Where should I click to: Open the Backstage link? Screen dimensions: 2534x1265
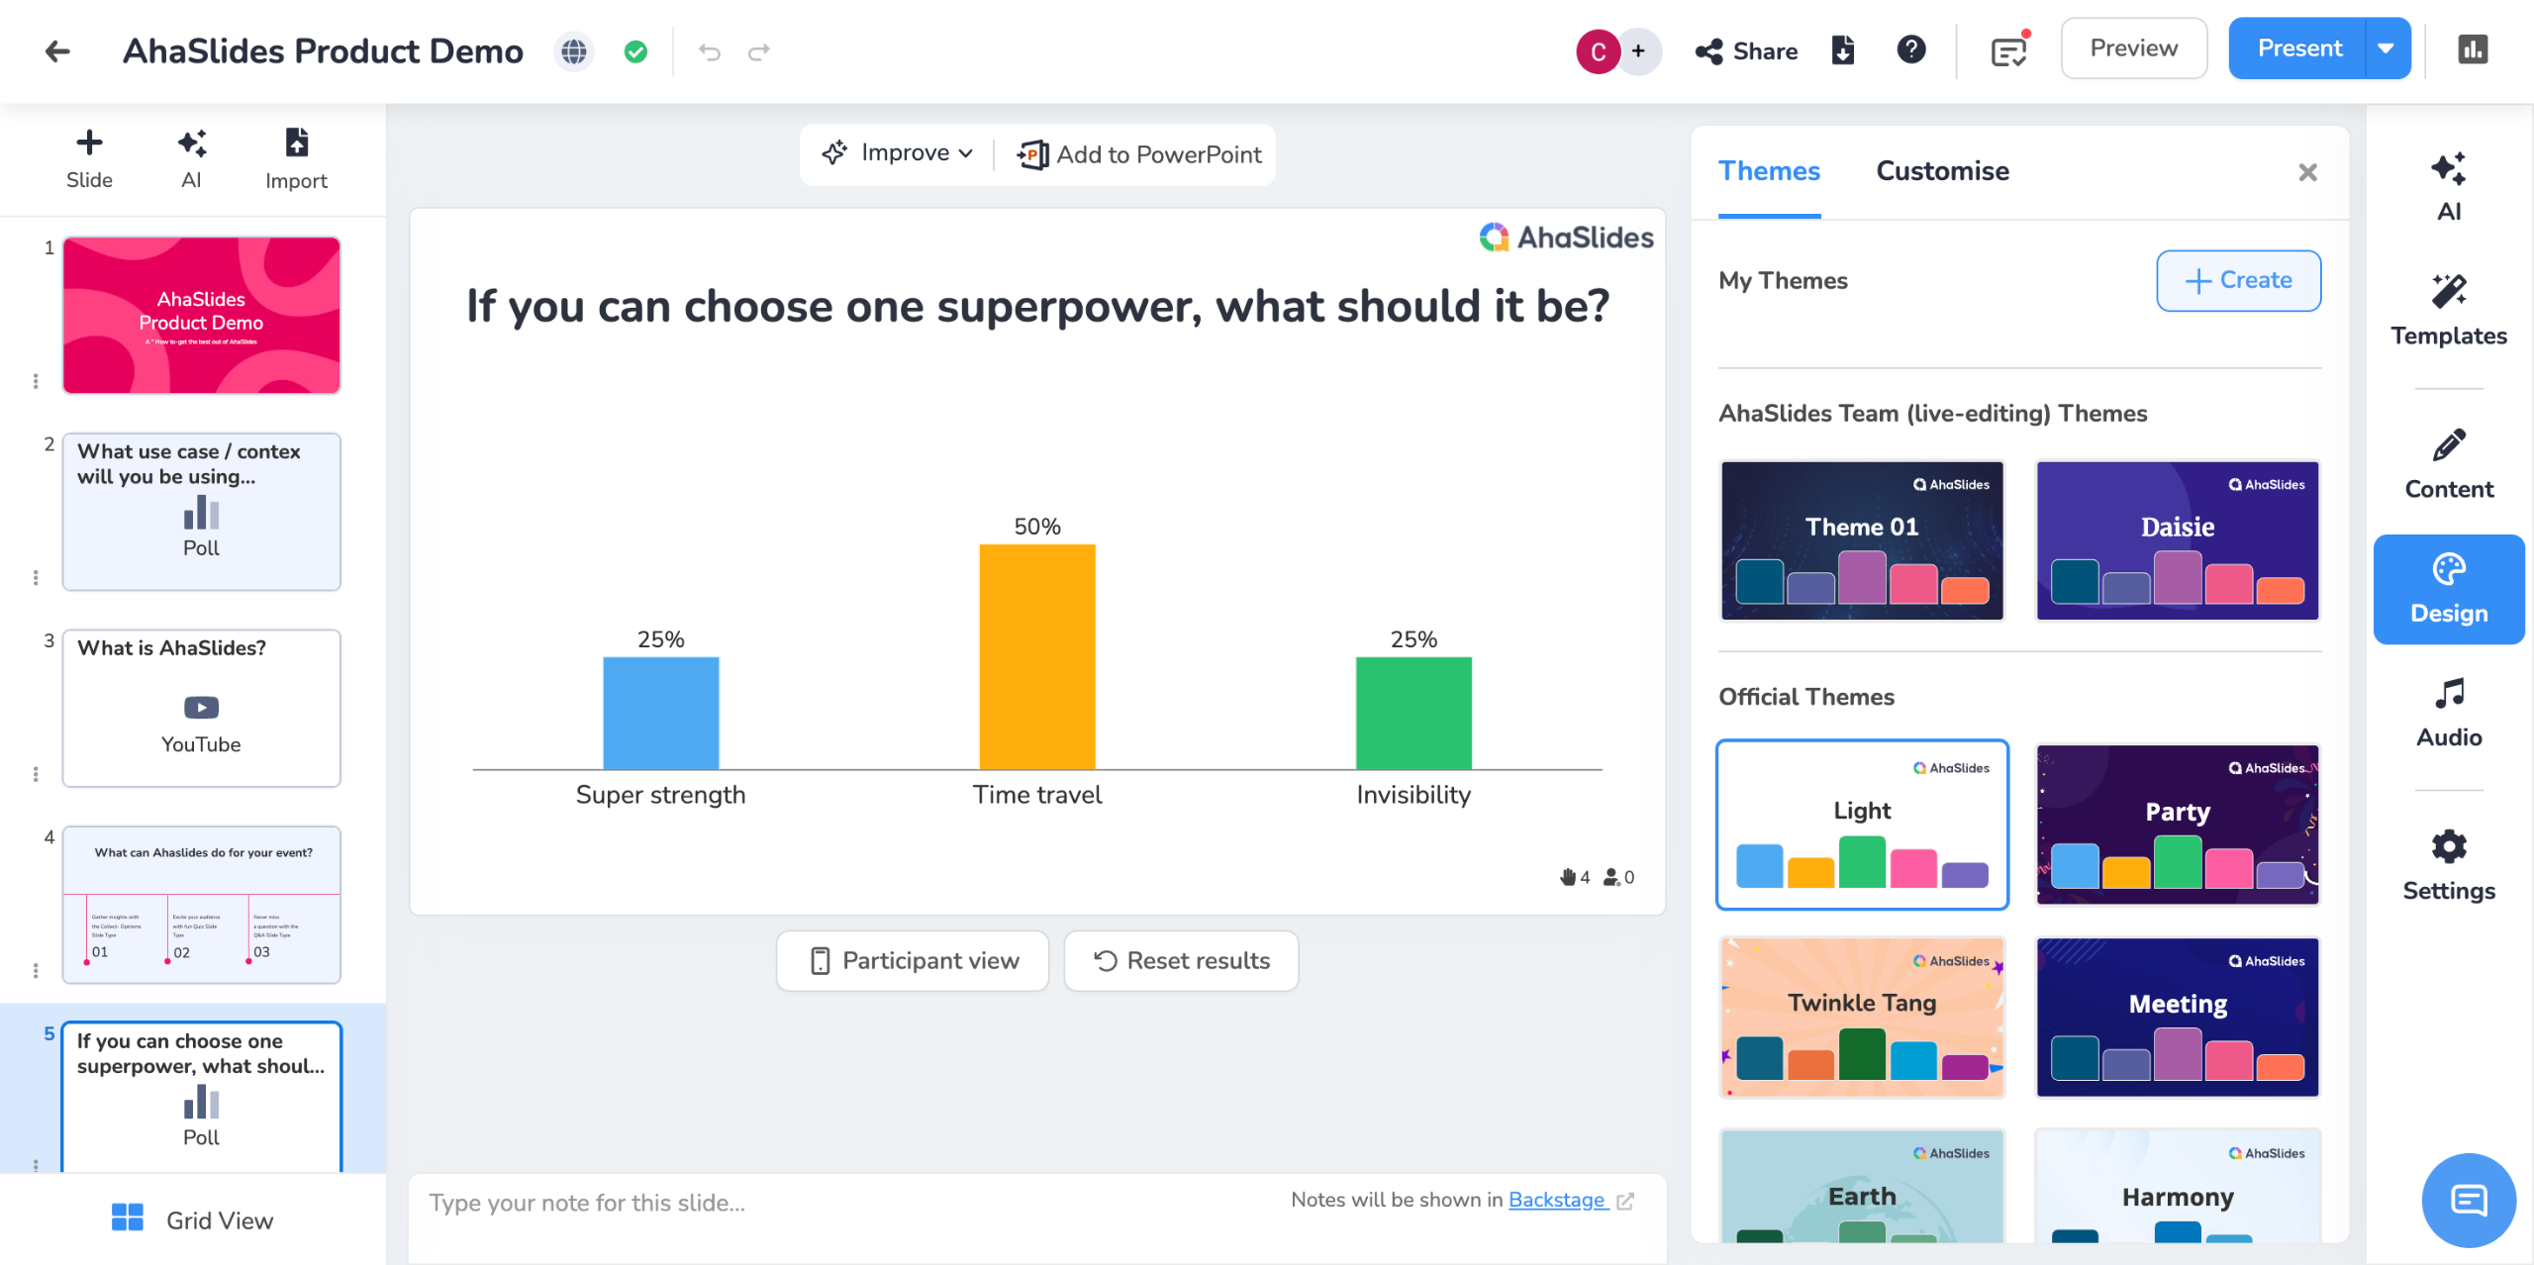click(x=1556, y=1200)
